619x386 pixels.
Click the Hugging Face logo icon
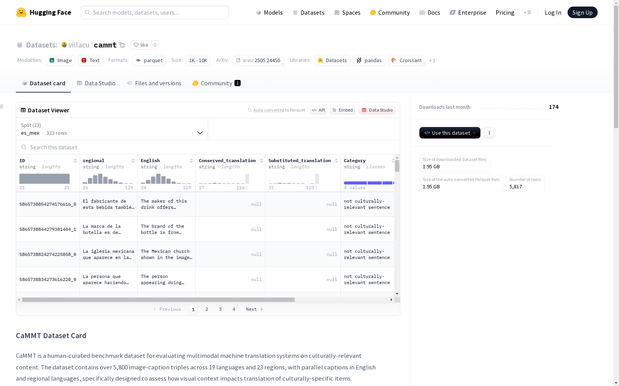pyautogui.click(x=21, y=12)
